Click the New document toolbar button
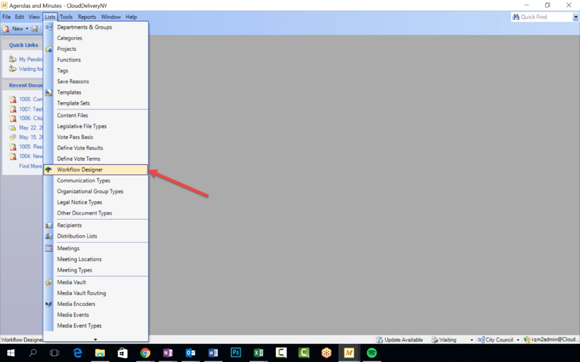This screenshot has height=362, width=580. click(x=13, y=29)
